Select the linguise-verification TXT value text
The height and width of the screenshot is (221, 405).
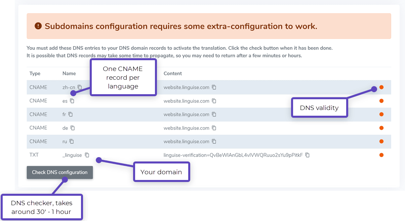pos(233,155)
